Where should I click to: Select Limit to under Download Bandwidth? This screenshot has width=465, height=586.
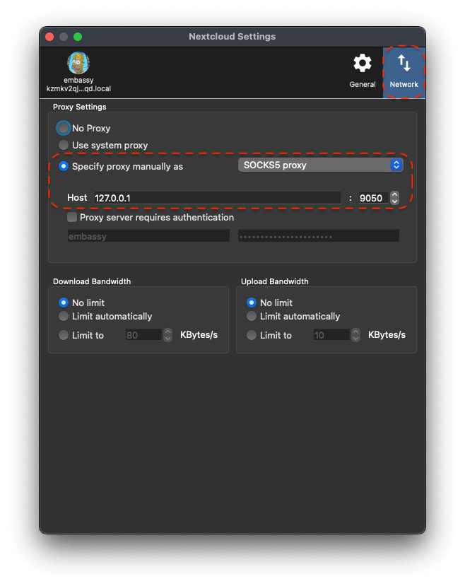click(64, 335)
